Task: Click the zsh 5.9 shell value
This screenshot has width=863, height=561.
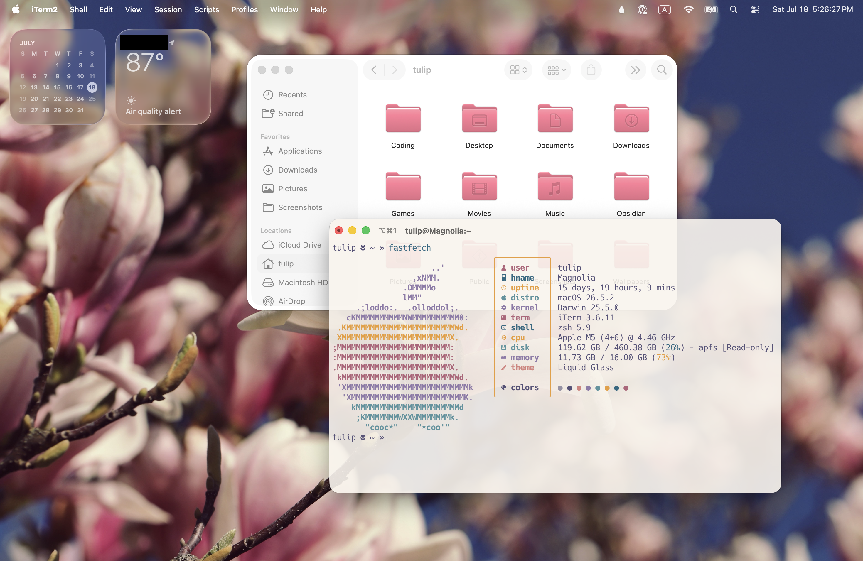Action: click(574, 328)
